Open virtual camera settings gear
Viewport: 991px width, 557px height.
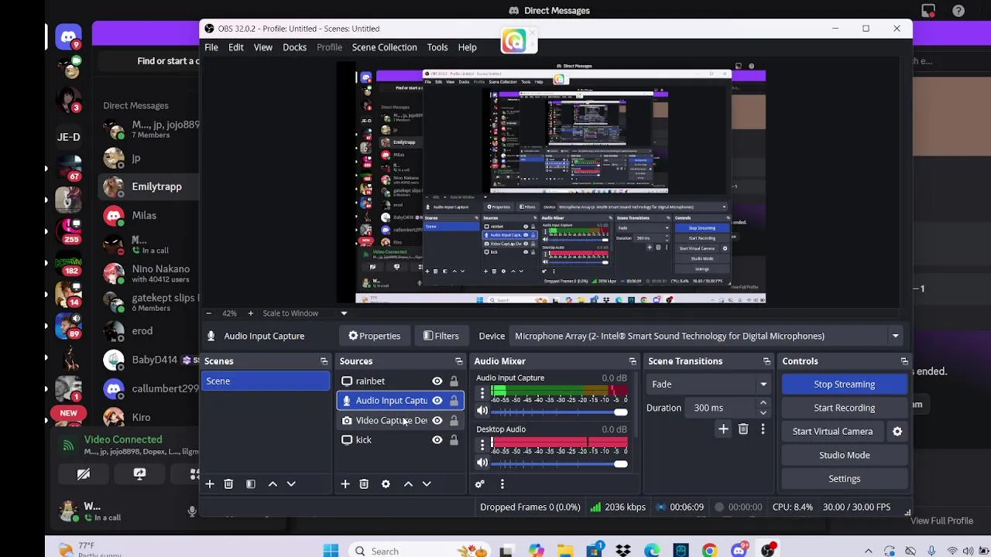[x=897, y=432]
